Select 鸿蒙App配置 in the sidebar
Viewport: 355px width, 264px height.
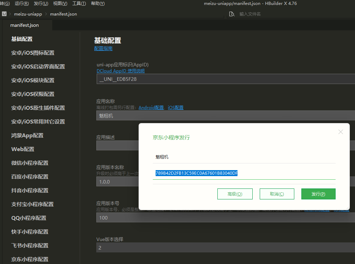(28, 136)
